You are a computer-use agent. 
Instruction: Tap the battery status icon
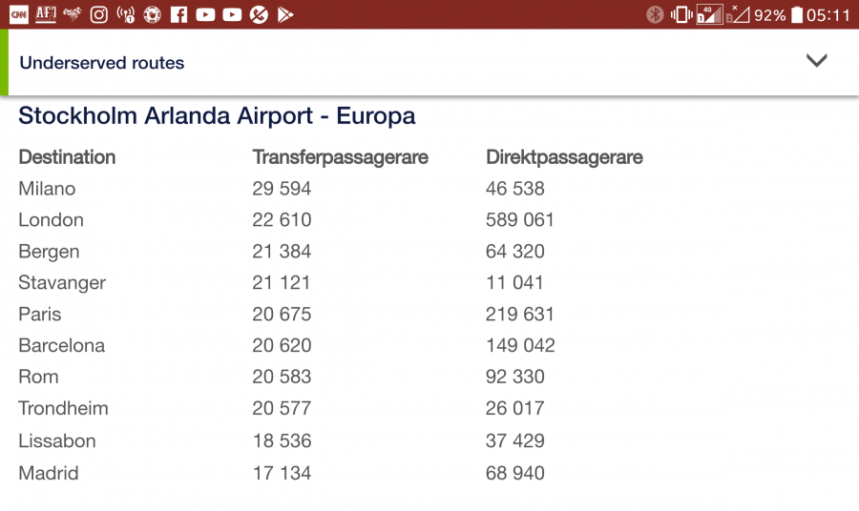[797, 14]
